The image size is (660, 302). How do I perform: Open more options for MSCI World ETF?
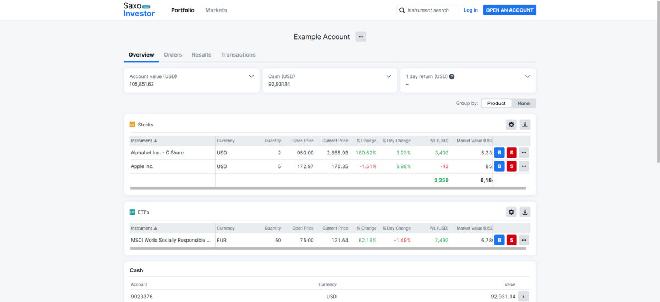pos(524,240)
